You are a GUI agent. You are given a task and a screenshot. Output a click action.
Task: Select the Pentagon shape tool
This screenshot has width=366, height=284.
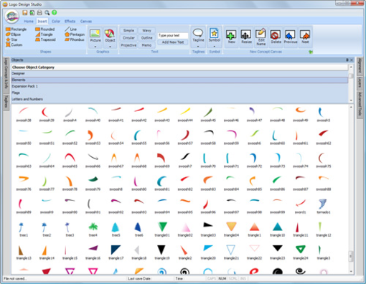[x=75, y=34]
